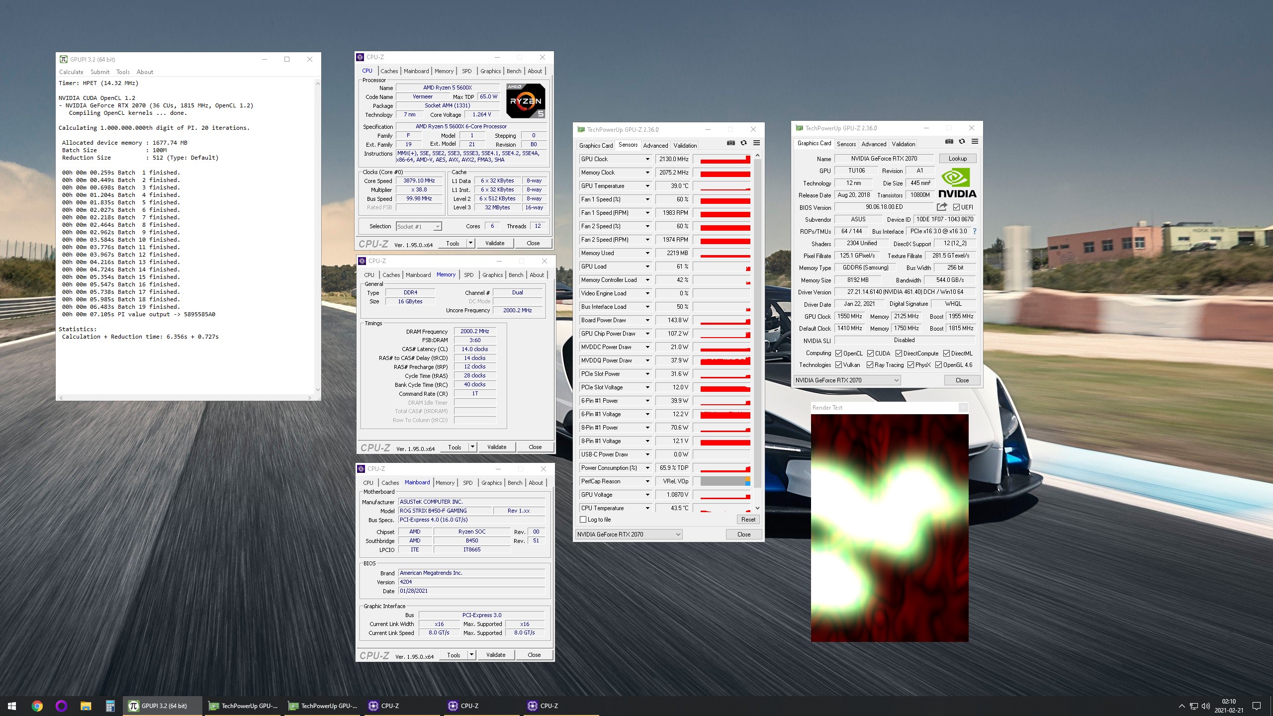This screenshot has height=716, width=1273.
Task: Open Tools dropdown arrow in Mainboard CPU-Z window
Action: pyautogui.click(x=471, y=655)
